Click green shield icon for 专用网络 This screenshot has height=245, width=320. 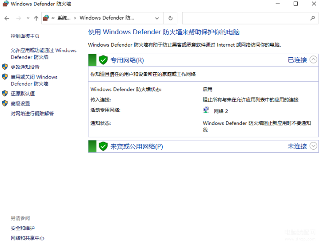103,60
